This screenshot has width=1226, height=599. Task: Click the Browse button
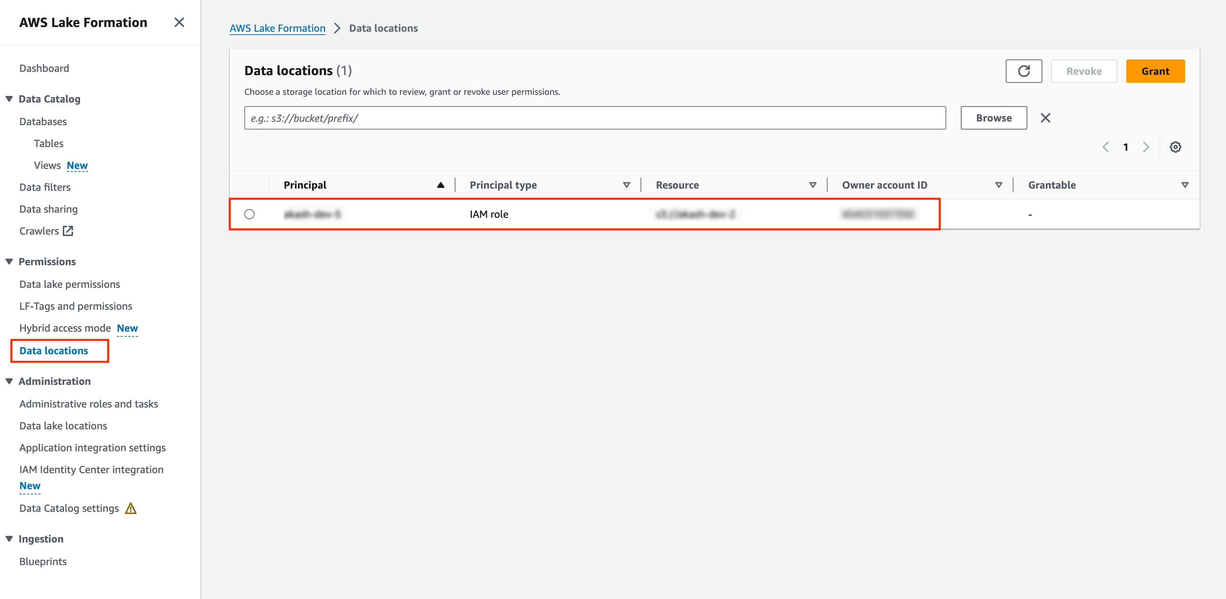[993, 118]
